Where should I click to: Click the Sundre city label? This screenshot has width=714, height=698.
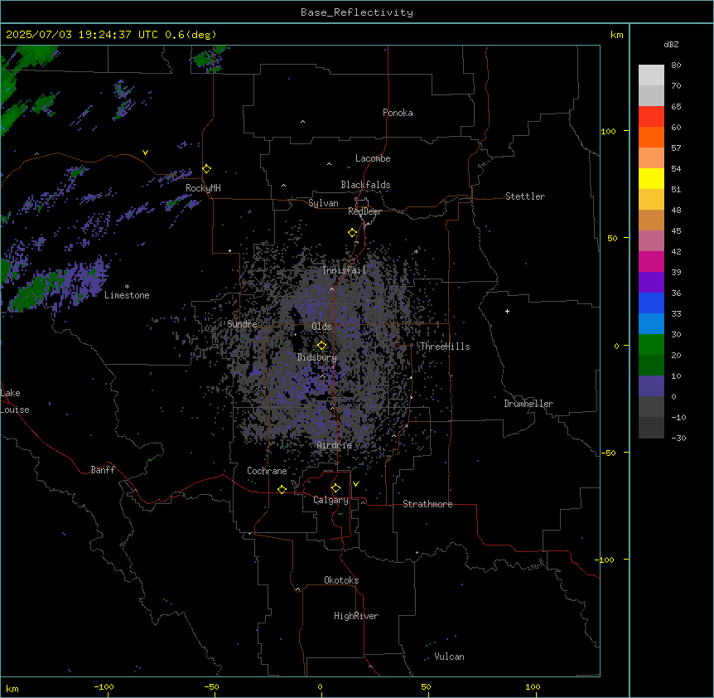242,324
